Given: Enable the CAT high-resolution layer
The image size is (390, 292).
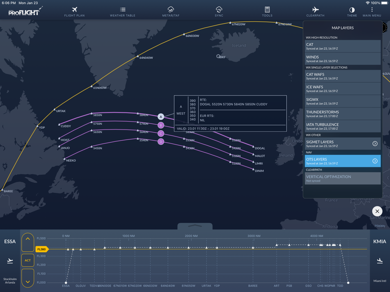Looking at the screenshot, I should pyautogui.click(x=342, y=46).
